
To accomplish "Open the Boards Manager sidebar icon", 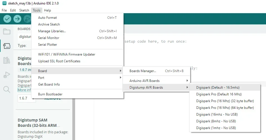I will (x=7, y=46).
